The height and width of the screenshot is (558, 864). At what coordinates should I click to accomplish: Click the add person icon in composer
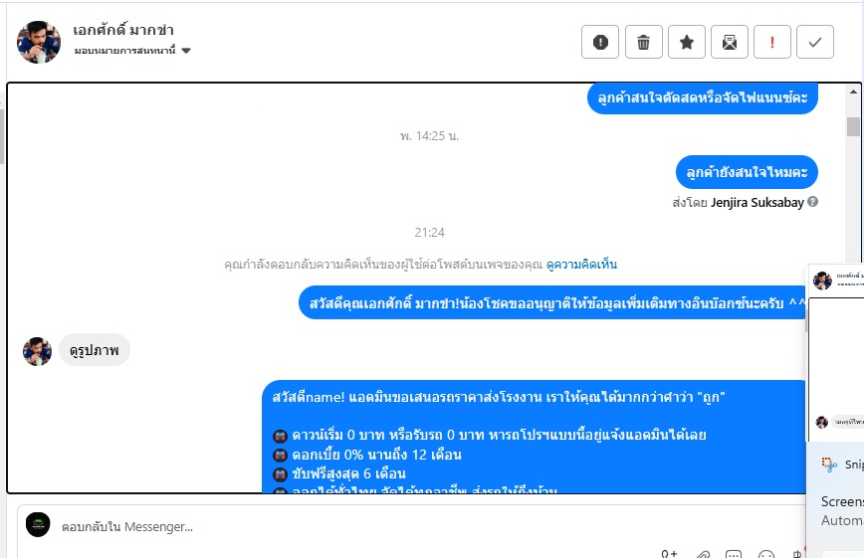[669, 554]
